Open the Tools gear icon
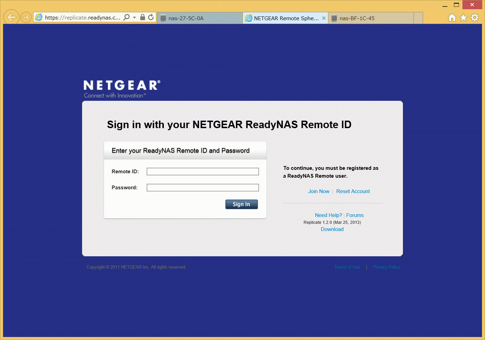485x340 pixels. pos(475,17)
